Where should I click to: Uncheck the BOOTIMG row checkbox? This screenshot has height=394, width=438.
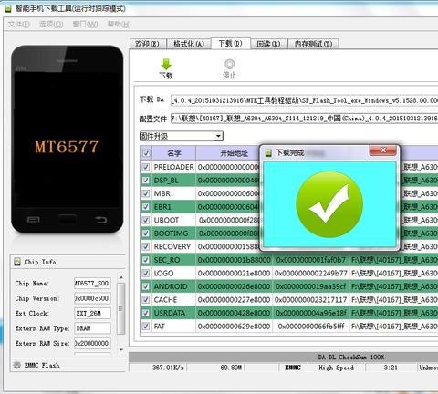click(x=146, y=233)
